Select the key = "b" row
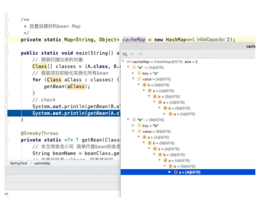The height and width of the screenshot is (199, 272). (188, 125)
